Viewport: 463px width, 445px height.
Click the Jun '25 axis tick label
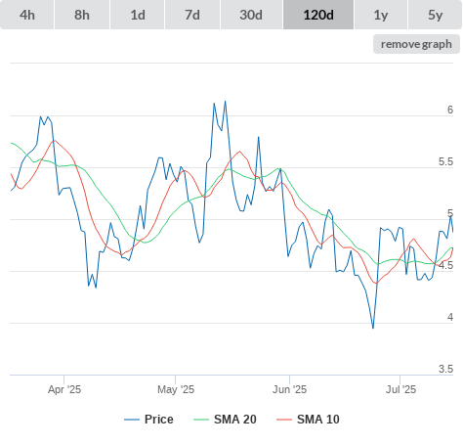(x=290, y=389)
